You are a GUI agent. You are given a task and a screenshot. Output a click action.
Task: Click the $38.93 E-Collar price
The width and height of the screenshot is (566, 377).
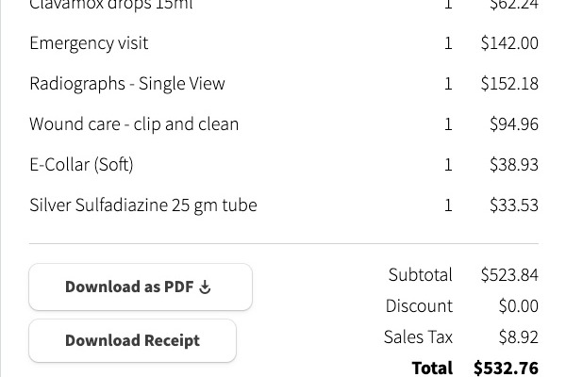pos(514,165)
